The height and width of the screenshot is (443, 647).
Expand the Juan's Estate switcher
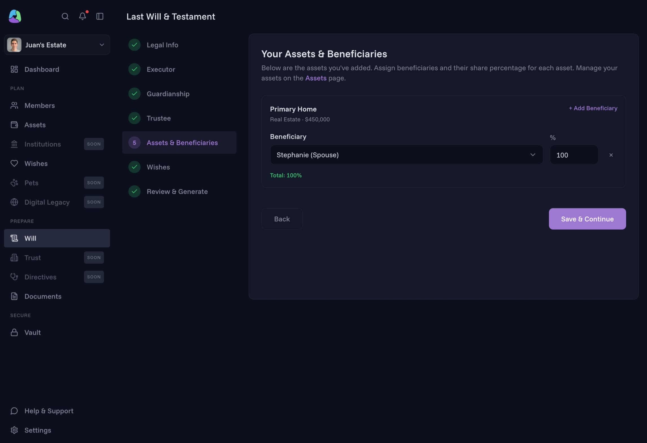click(57, 45)
